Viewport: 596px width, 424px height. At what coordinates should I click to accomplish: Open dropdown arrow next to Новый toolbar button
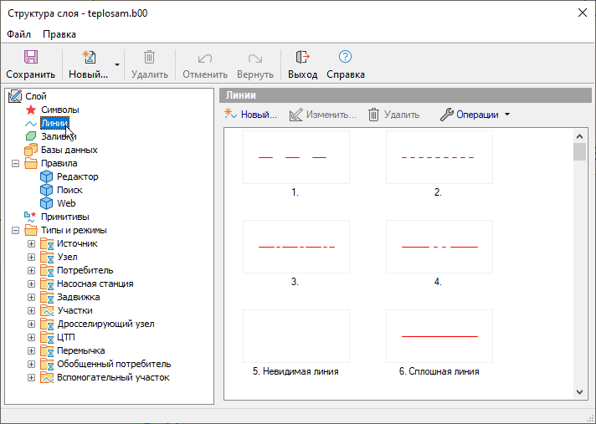tap(117, 64)
